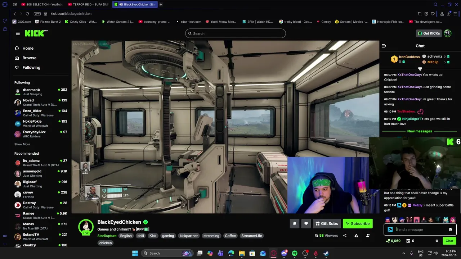The width and height of the screenshot is (461, 259).
Task: Open Windows Start menu
Action: pos(135,253)
